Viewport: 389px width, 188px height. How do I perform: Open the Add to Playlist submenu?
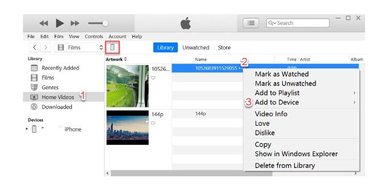coord(301,93)
